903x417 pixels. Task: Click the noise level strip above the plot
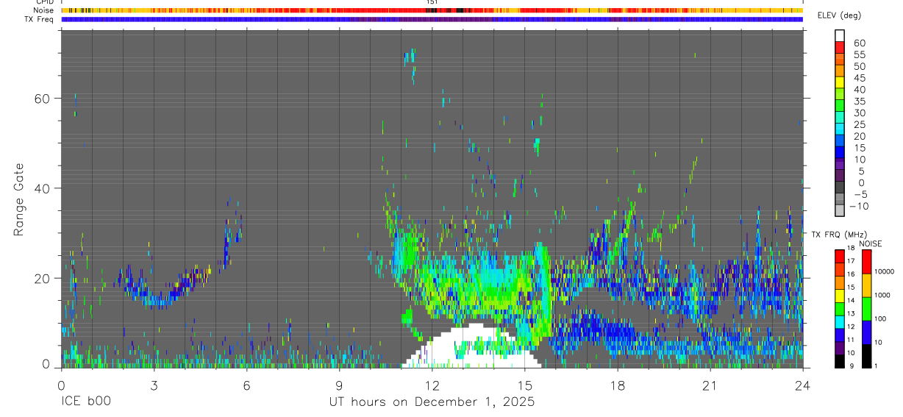[432, 10]
